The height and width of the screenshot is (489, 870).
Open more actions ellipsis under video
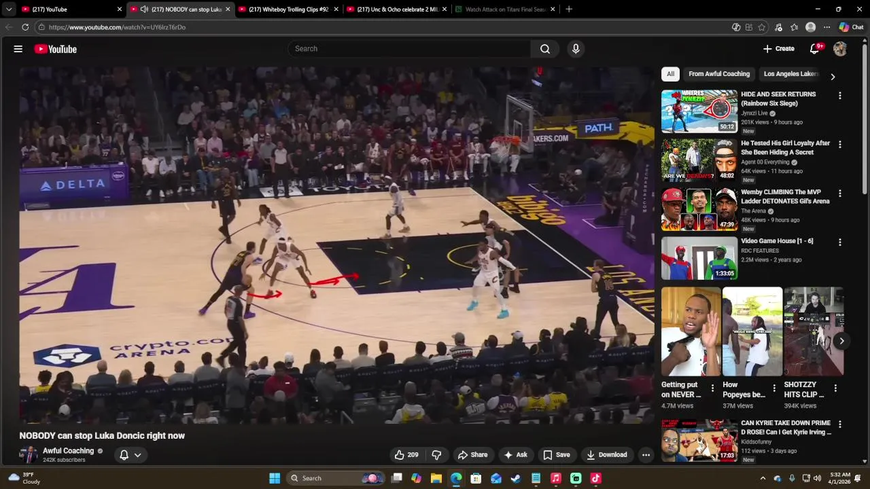(x=646, y=455)
